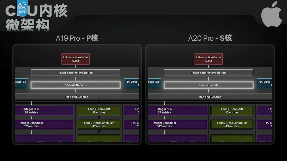This screenshot has width=287, height=161.
Task: Select the highlighted 9-wide Decode block
Action: coord(209,85)
